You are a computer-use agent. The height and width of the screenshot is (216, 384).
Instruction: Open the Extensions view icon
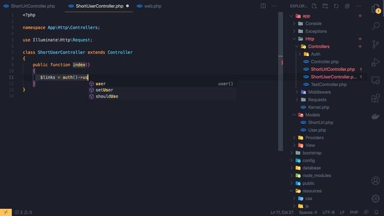pos(376,98)
